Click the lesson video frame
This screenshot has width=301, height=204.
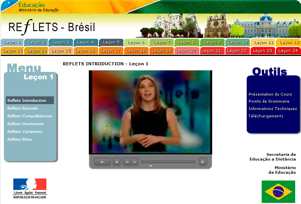(x=150, y=112)
